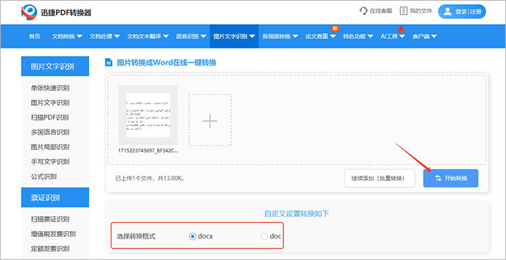Click the 自定义设置转换如下 heading
The height and width of the screenshot is (260, 506).
[297, 214]
